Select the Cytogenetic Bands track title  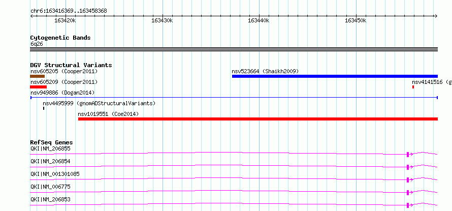click(x=60, y=38)
